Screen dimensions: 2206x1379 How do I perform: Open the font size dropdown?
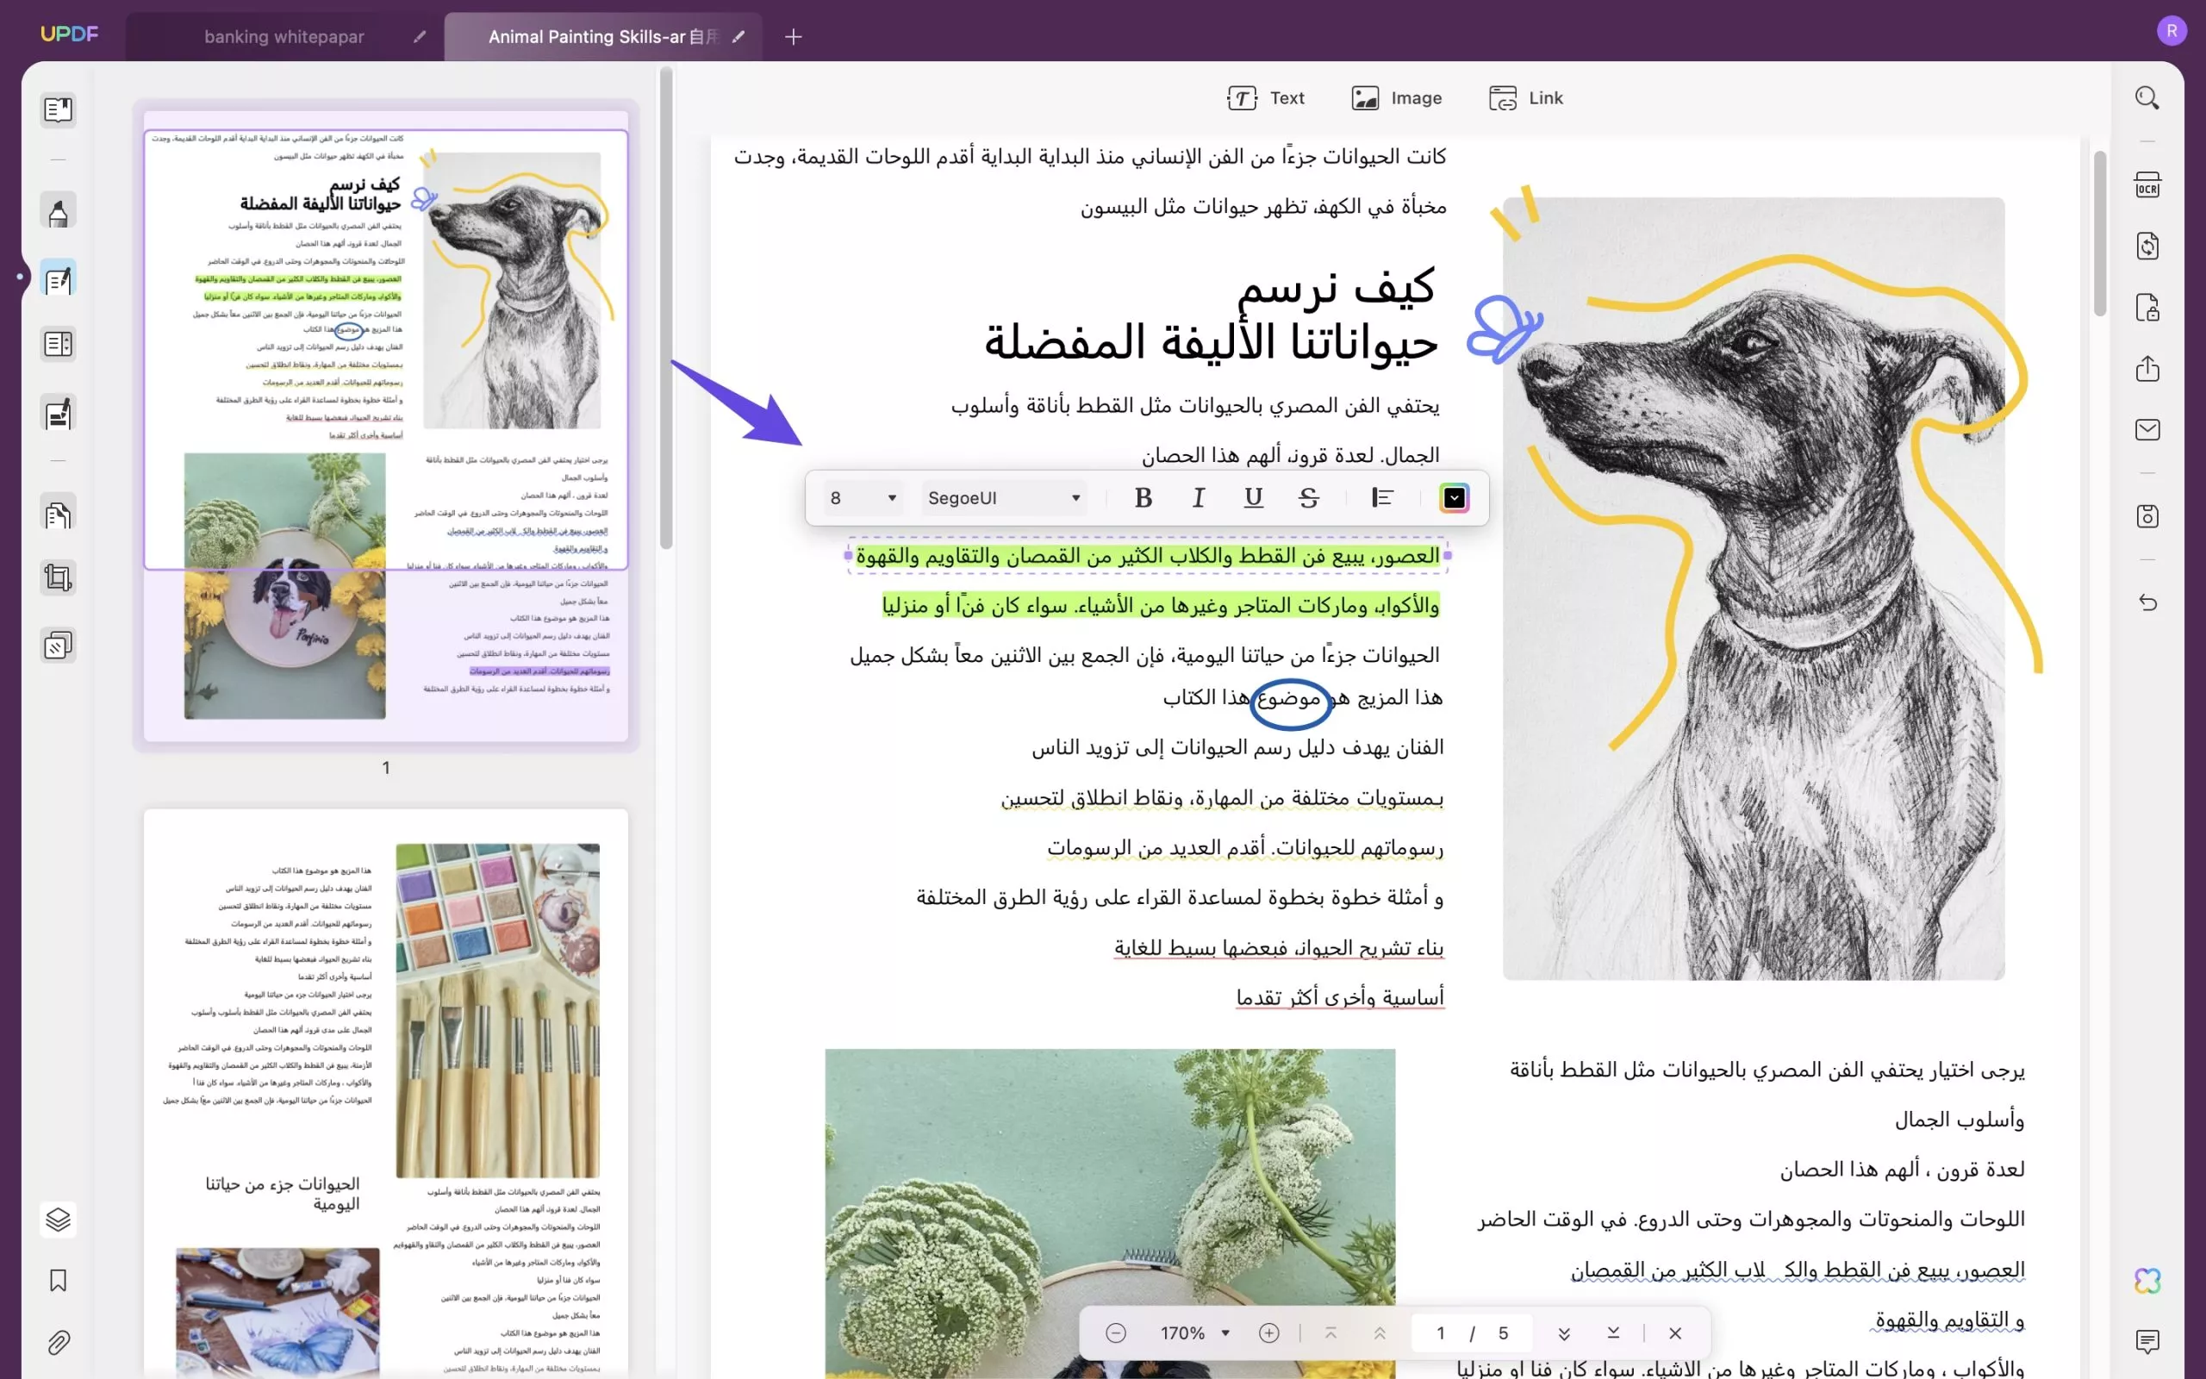click(x=862, y=498)
